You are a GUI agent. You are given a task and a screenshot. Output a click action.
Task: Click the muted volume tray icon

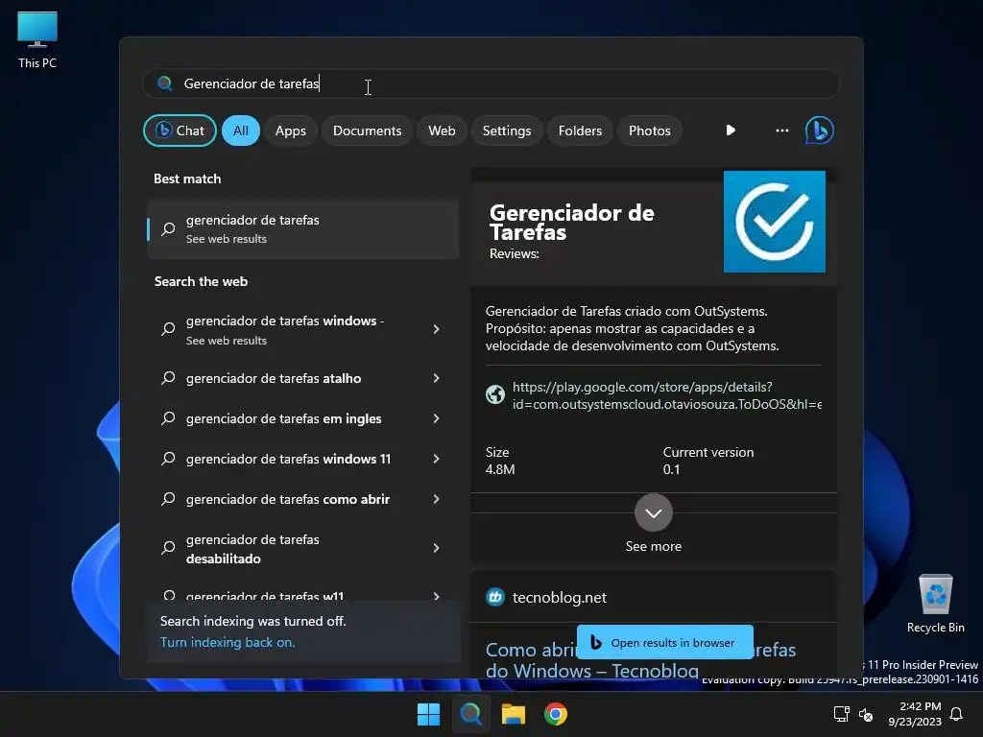pos(866,714)
